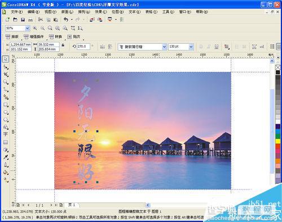Click the New document icon
This screenshot has width=282, height=222.
(x=7, y=20)
